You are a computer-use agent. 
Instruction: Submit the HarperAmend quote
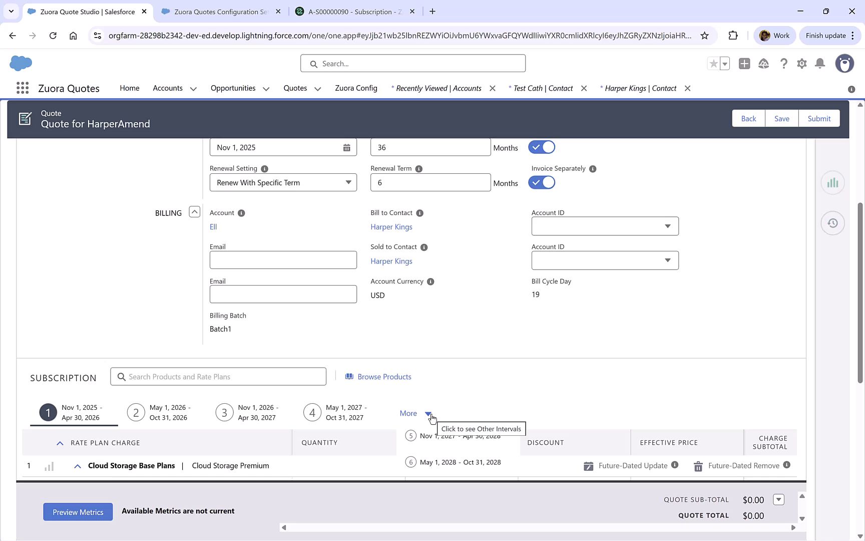point(819,118)
